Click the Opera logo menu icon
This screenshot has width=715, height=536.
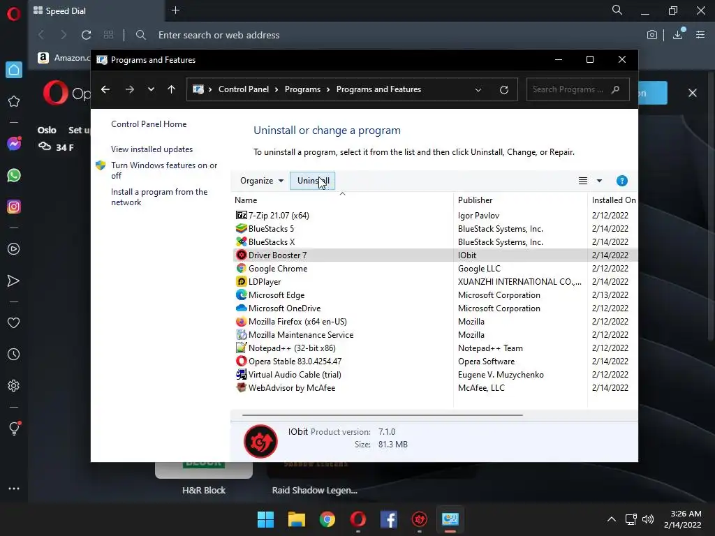pos(14,14)
